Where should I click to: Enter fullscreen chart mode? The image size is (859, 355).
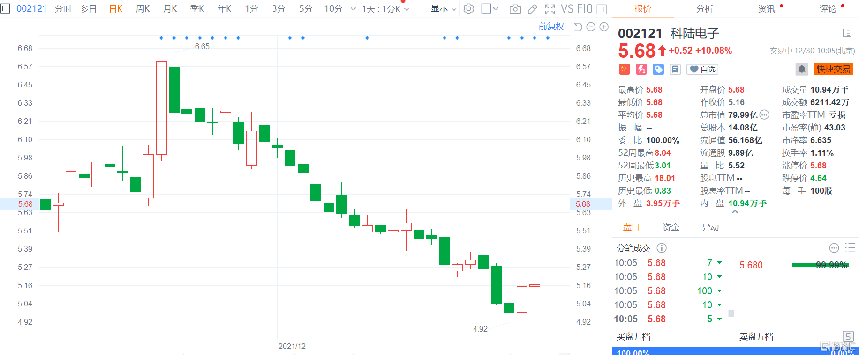[x=550, y=9]
